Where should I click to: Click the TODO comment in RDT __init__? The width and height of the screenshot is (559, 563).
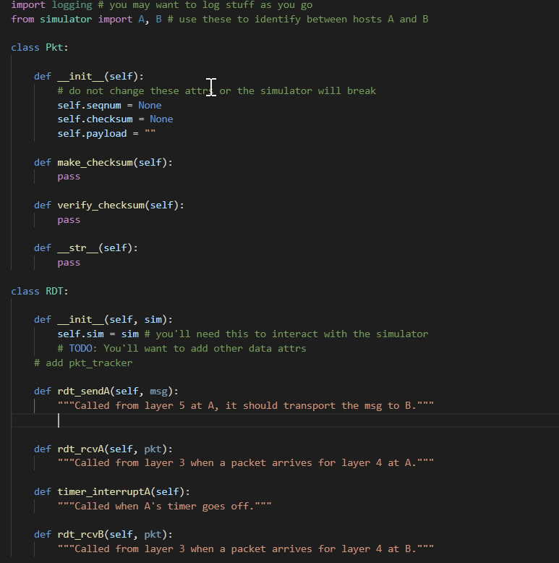(182, 348)
